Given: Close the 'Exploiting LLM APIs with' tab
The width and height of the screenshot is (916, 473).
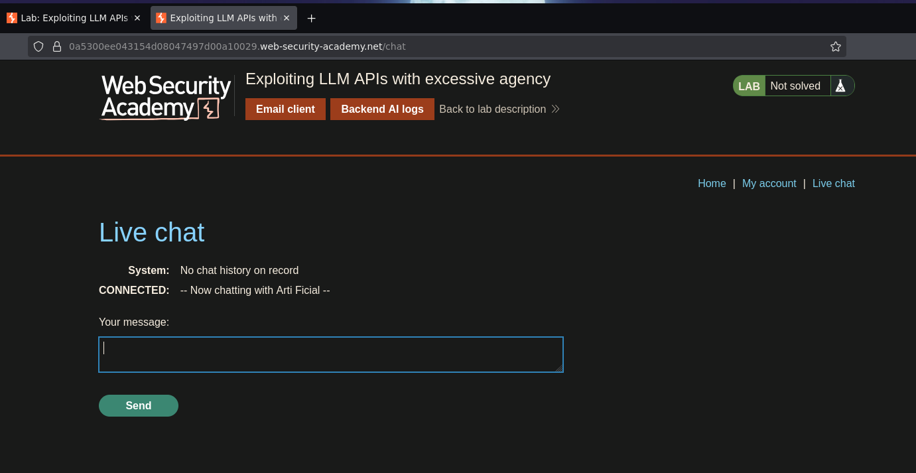Looking at the screenshot, I should pos(287,18).
